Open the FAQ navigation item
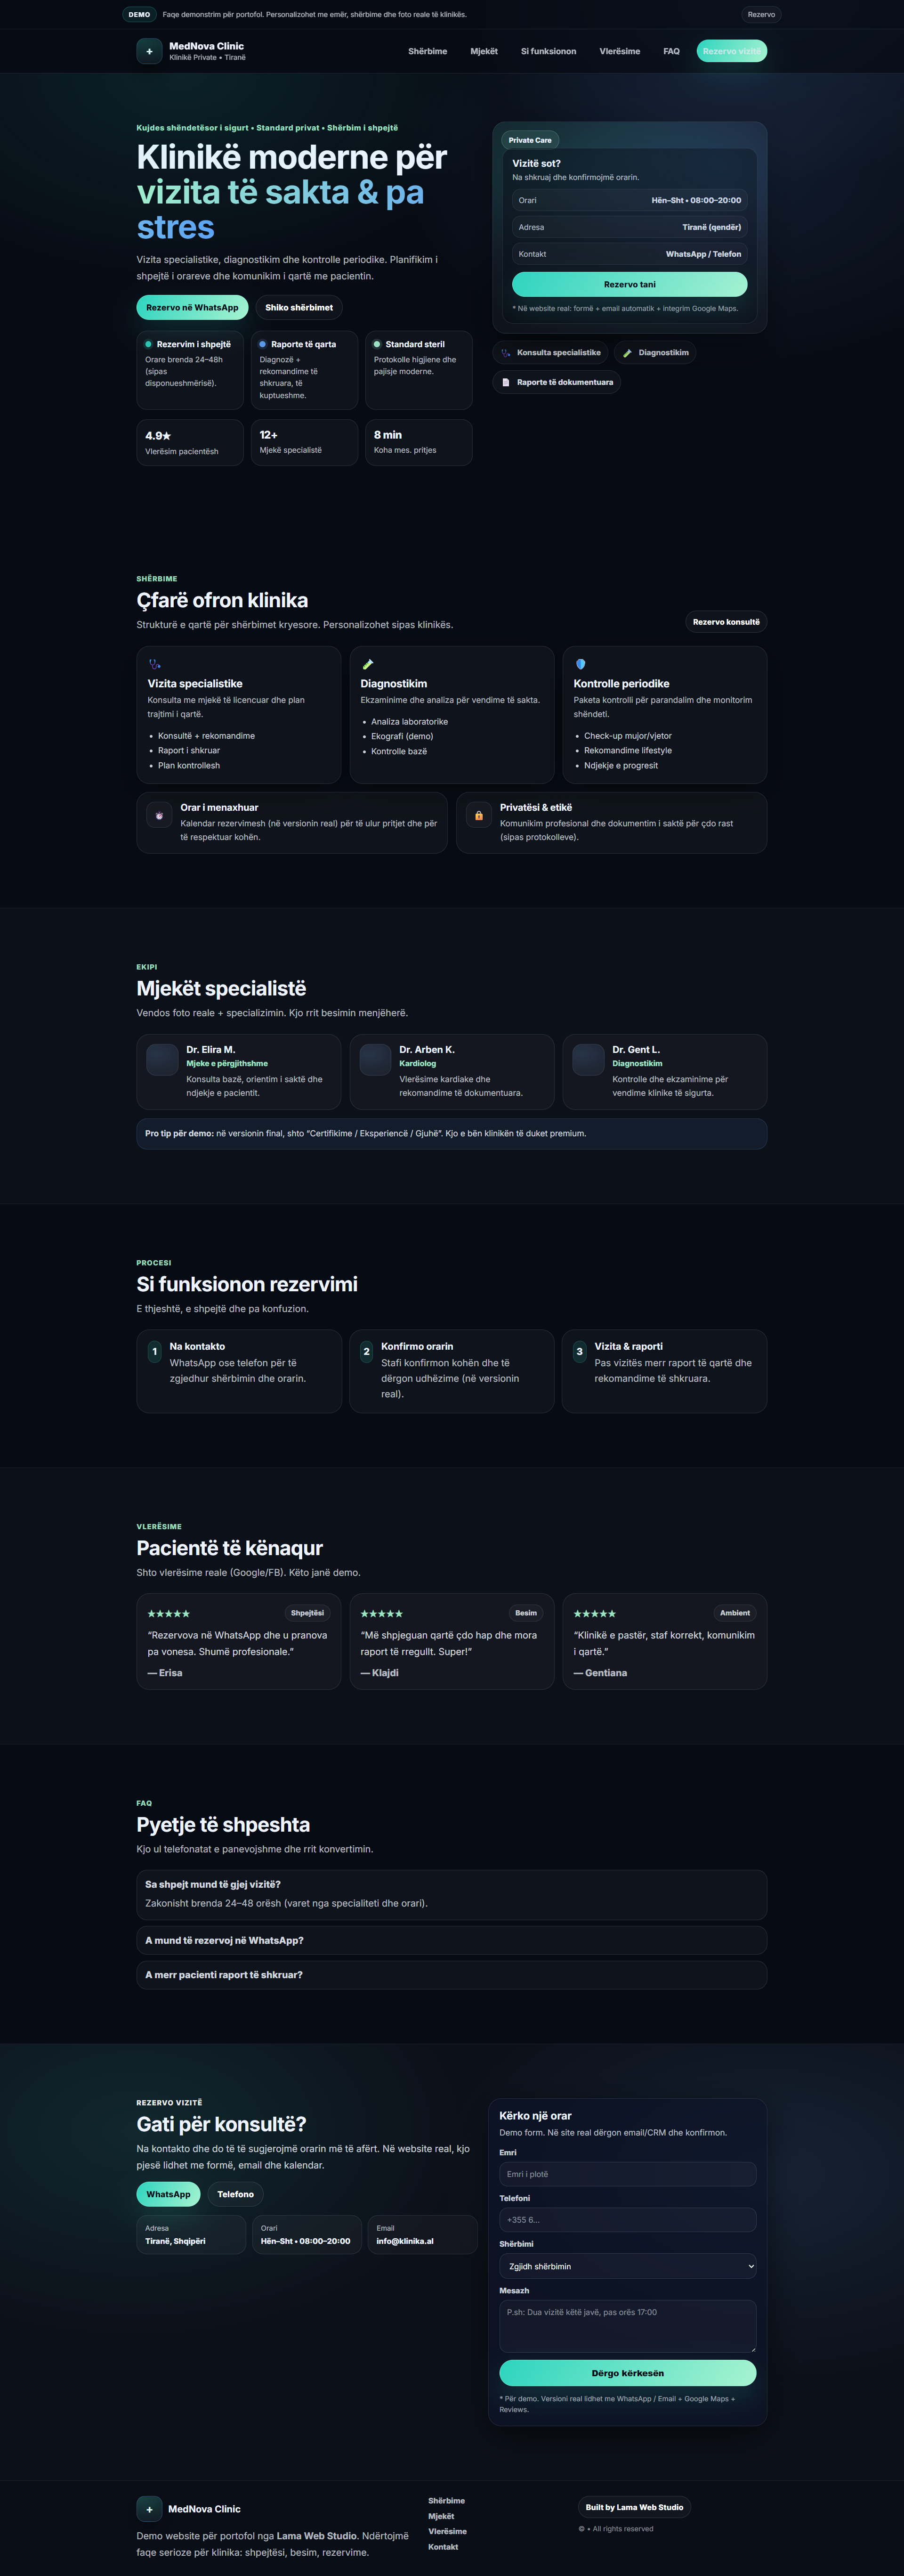Image resolution: width=904 pixels, height=2576 pixels. click(x=671, y=51)
